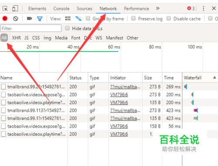Click the waterfall bar of tmallbrand.99.113 request
Screen dimensions: 218x166
click(x=196, y=110)
